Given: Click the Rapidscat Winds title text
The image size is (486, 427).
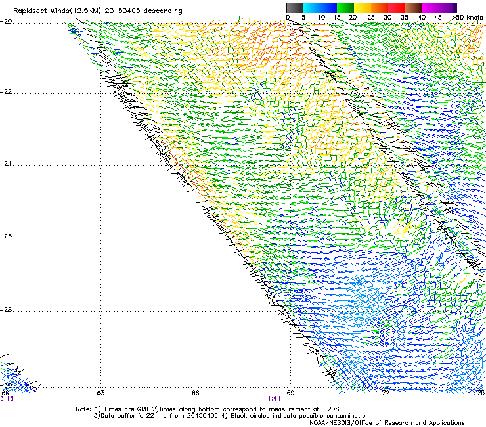Looking at the screenshot, I should pos(98,11).
